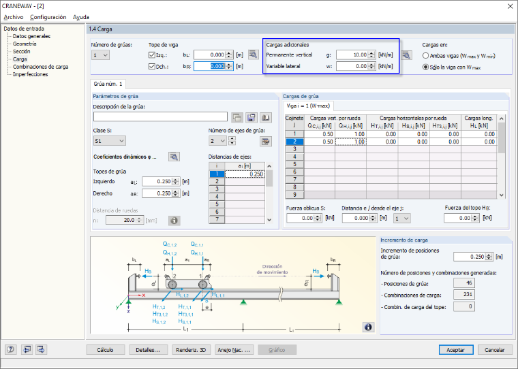The width and height of the screenshot is (518, 369).
Task: Click QC cell 0.50 in row 1
Action: pos(319,134)
